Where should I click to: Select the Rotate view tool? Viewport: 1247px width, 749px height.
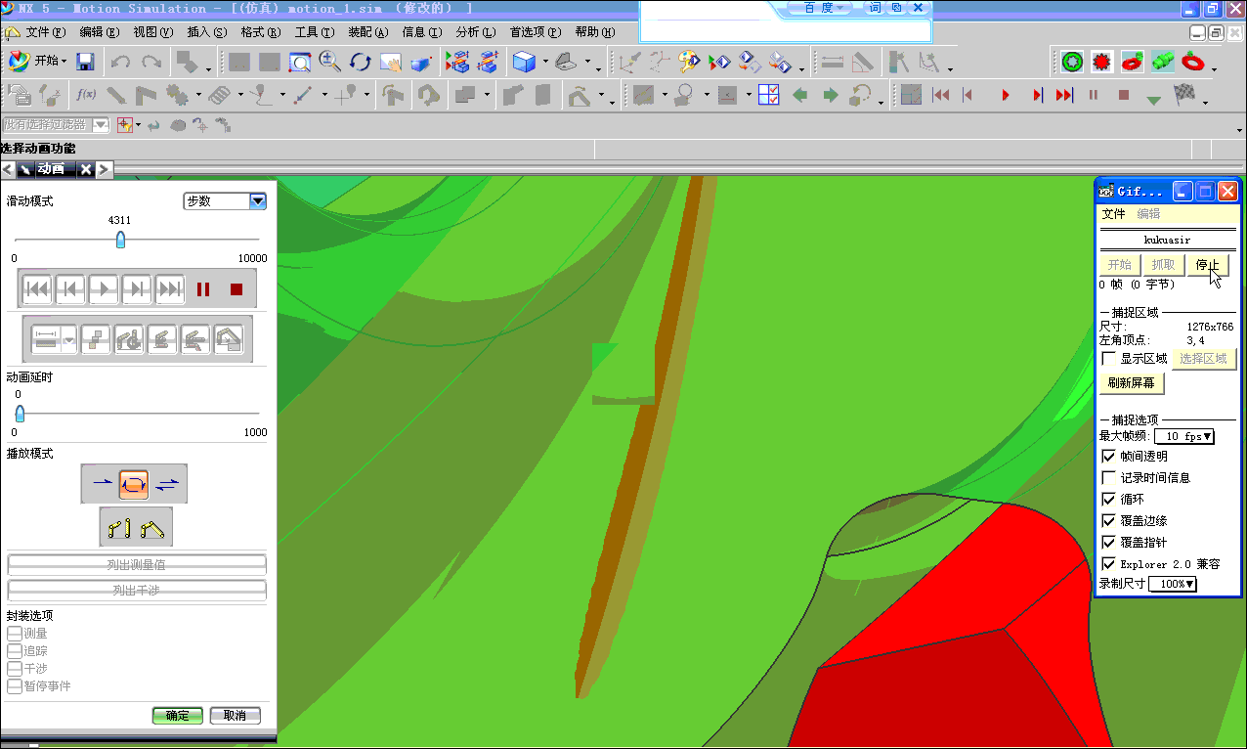coord(361,62)
